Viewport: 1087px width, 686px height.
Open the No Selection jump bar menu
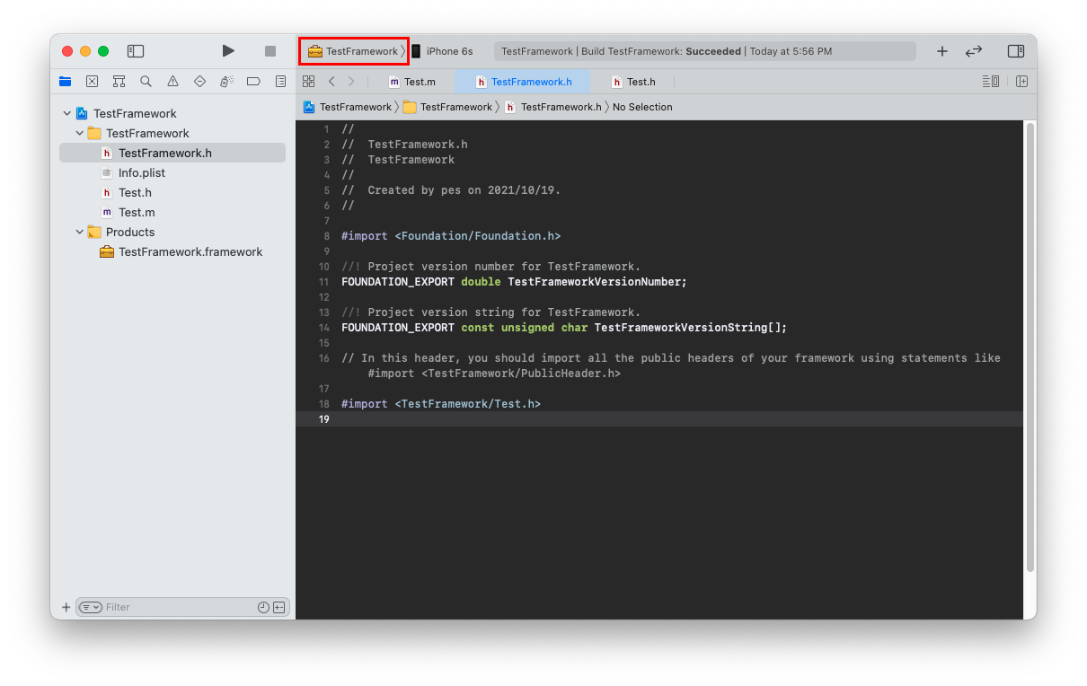642,107
